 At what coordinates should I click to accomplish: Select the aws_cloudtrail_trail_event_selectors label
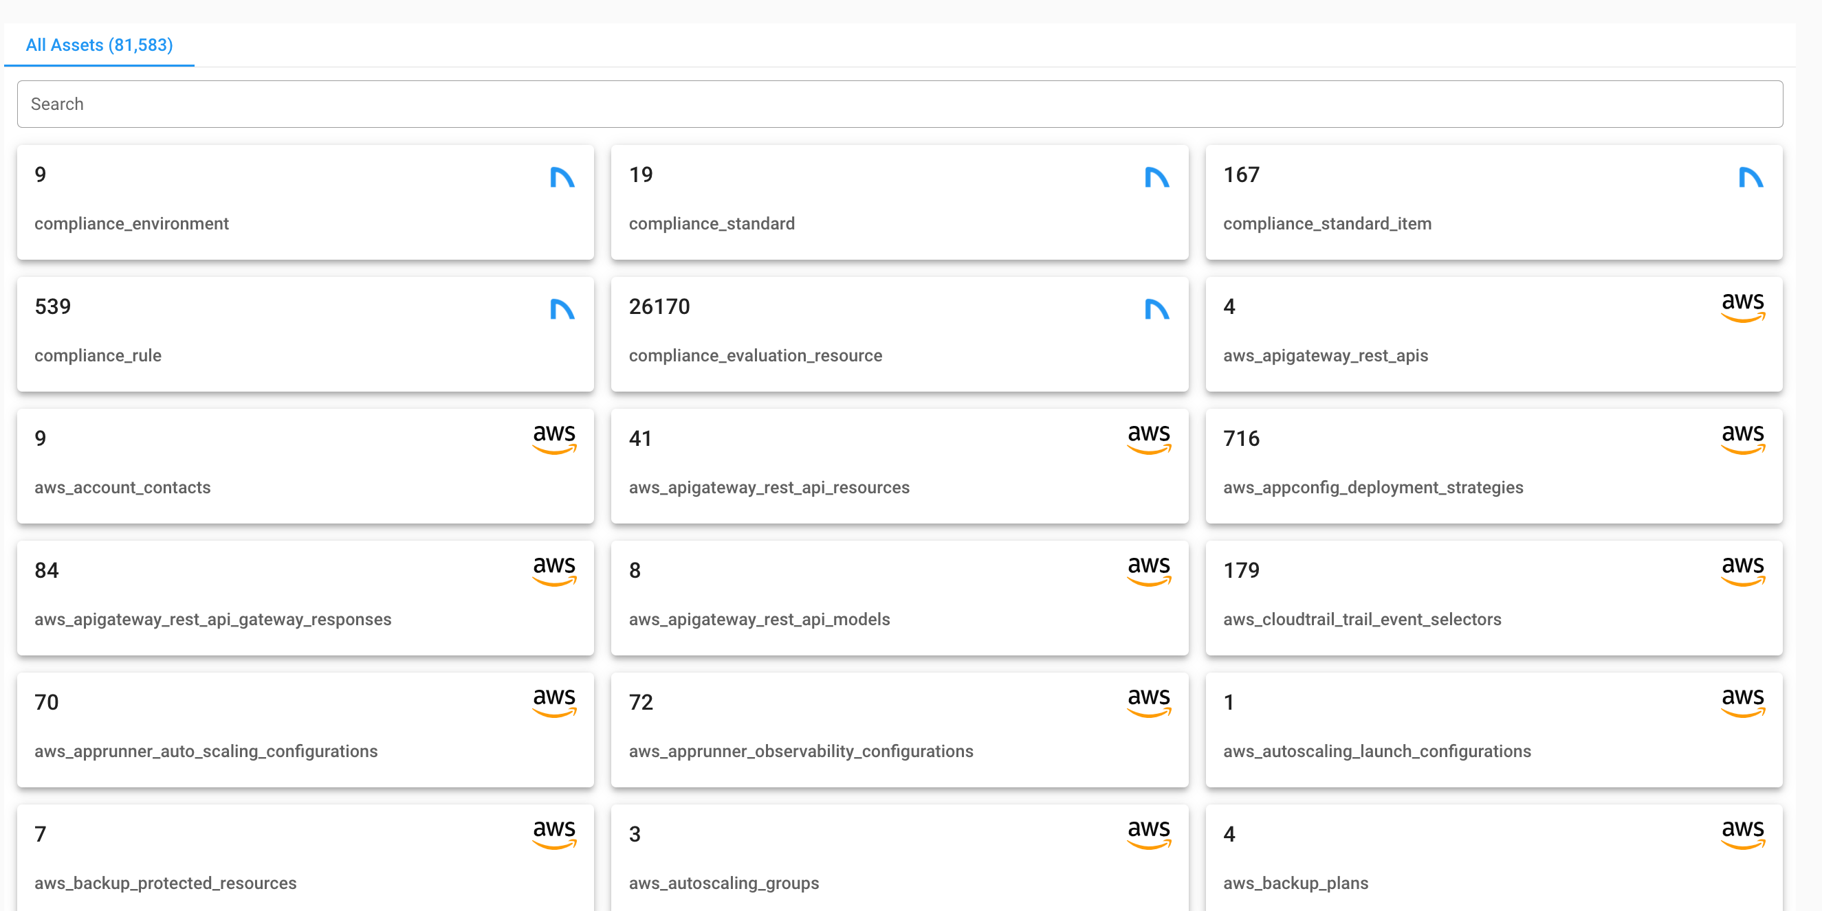coord(1361,619)
